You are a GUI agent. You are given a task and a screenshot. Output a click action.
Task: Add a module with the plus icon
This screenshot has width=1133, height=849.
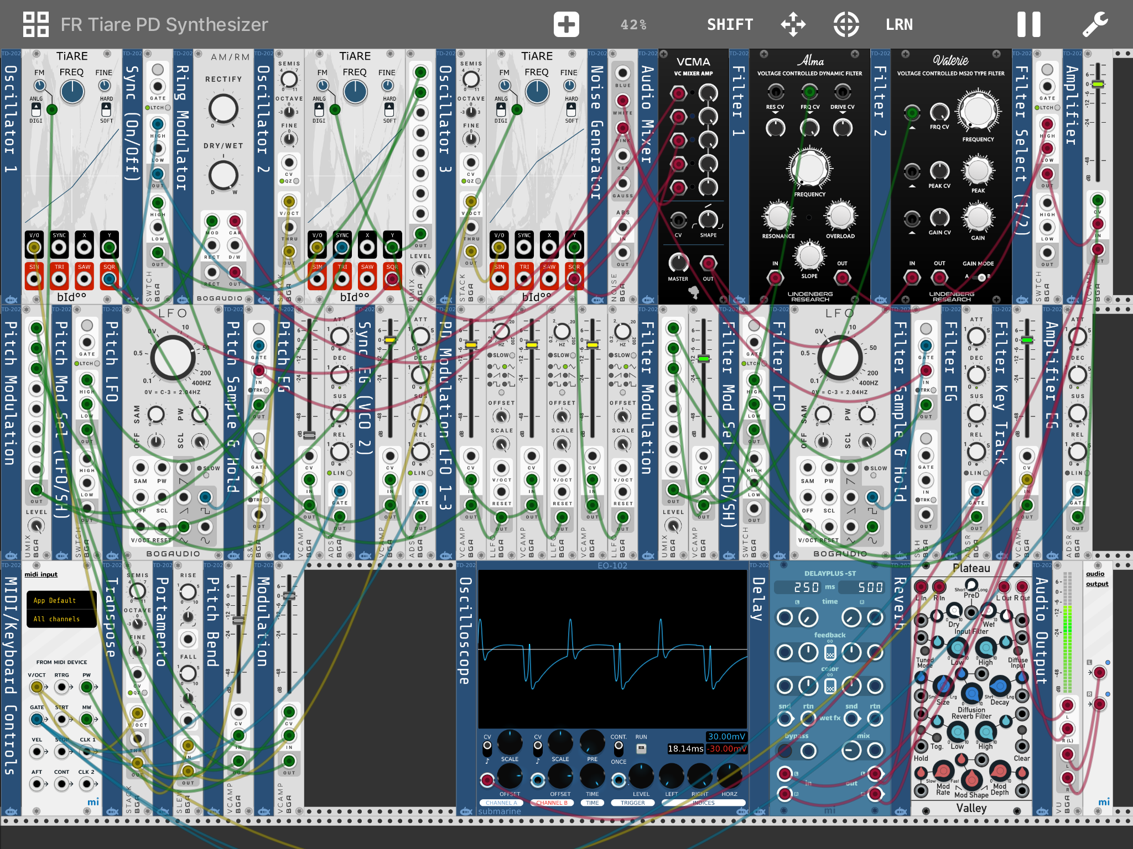pyautogui.click(x=566, y=24)
